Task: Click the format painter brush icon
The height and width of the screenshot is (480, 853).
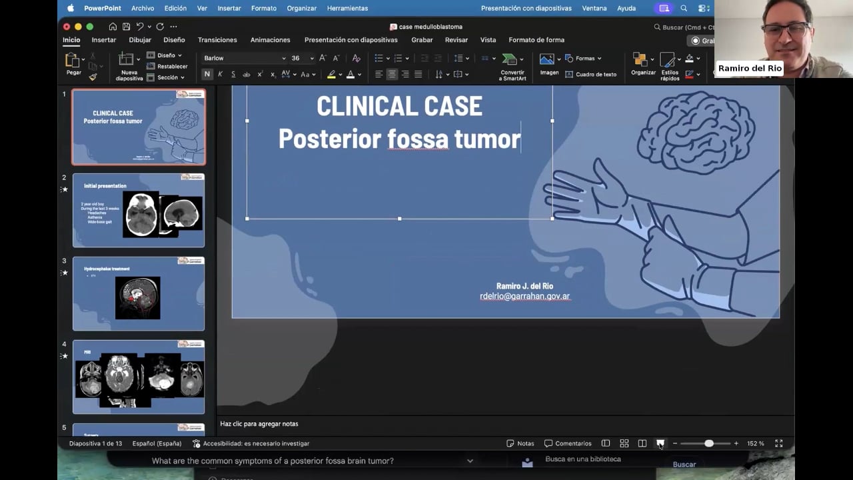Action: pyautogui.click(x=93, y=77)
